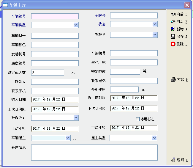Expand the 投保公司 combo box
This screenshot has width=193, height=168.
[x=76, y=118]
